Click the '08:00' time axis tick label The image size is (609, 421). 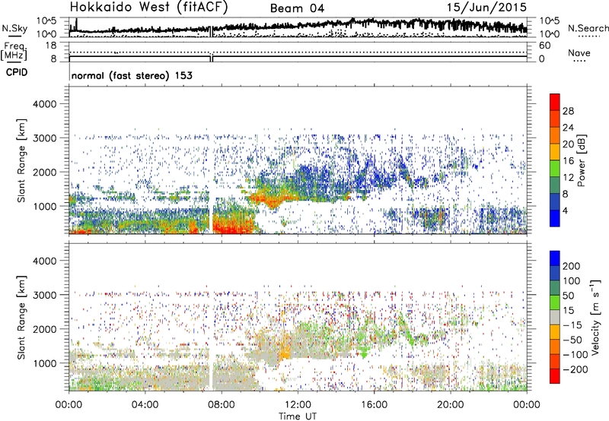[221, 405]
